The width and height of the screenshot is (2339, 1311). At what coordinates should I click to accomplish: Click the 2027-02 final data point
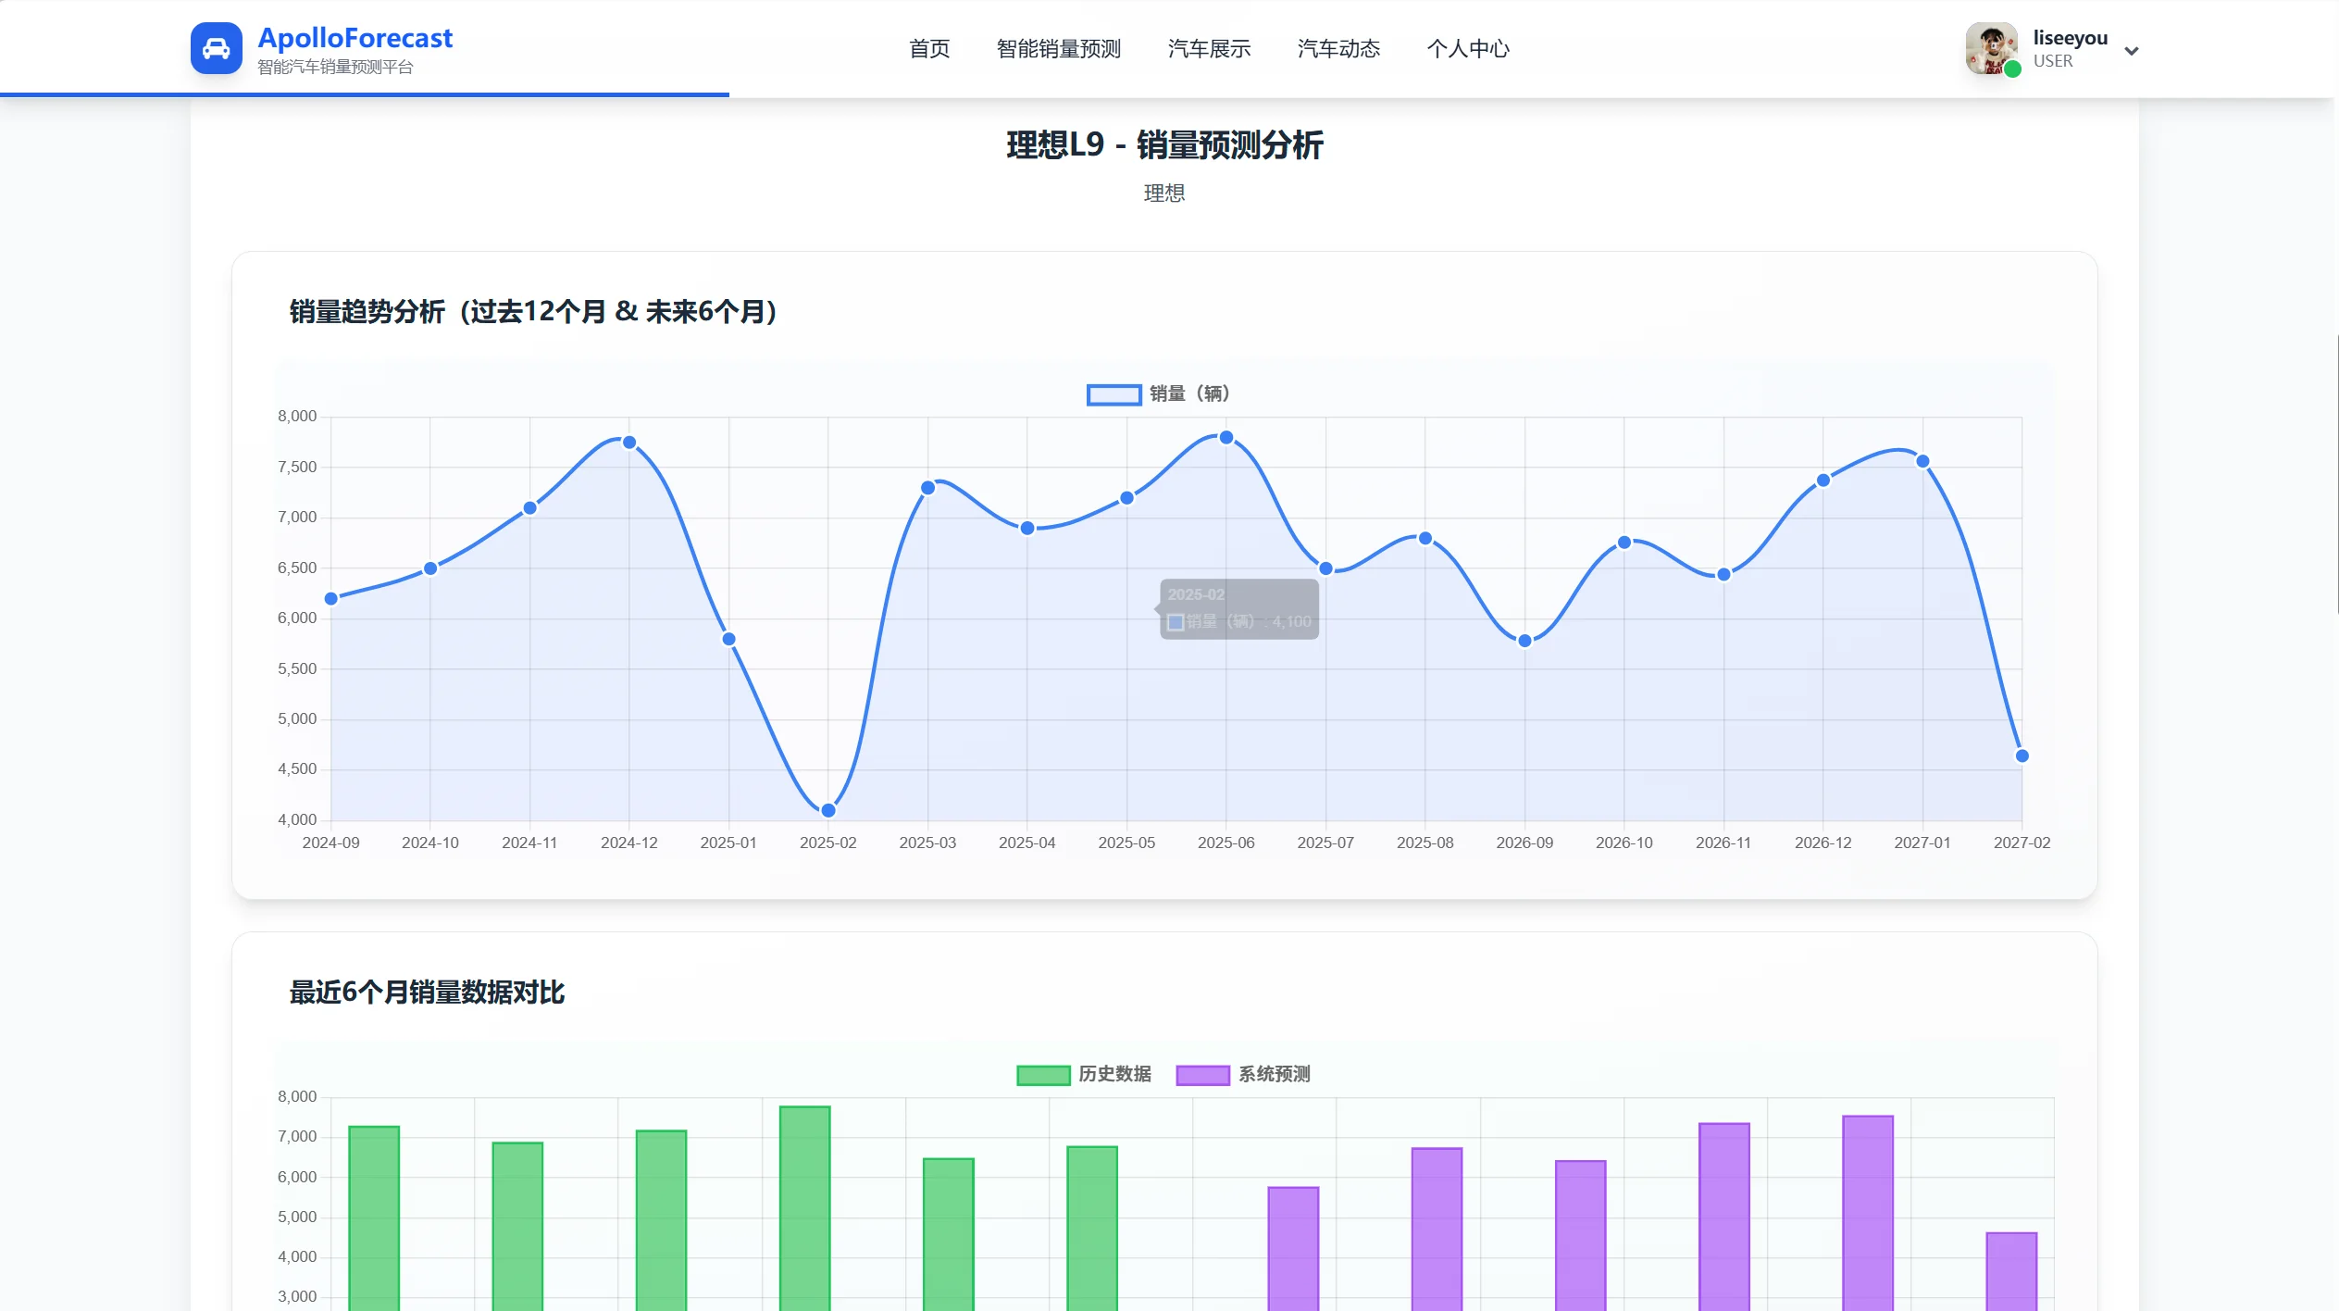click(2022, 755)
